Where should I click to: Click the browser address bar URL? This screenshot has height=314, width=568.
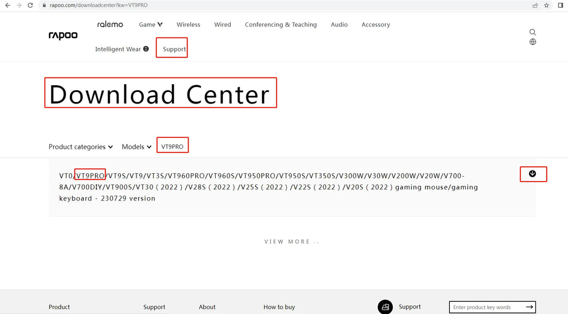pos(99,5)
